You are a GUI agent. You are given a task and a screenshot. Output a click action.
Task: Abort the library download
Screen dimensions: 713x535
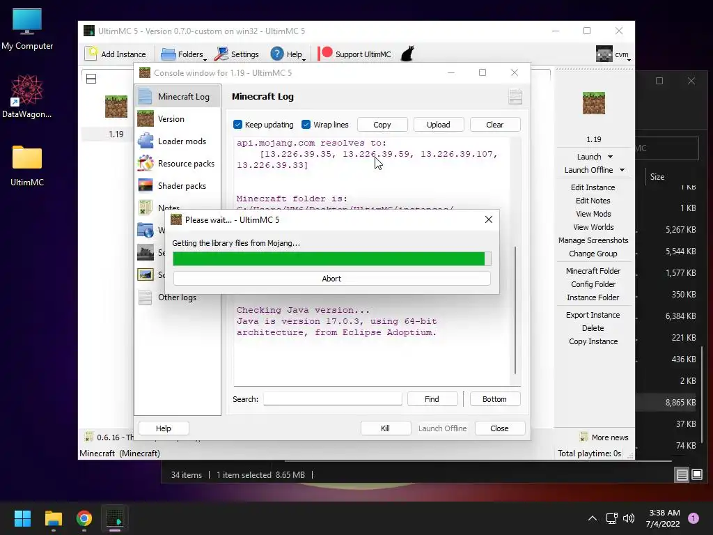tap(331, 279)
